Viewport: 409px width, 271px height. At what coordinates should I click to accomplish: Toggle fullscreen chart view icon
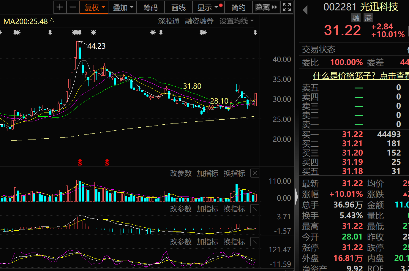(287, 7)
